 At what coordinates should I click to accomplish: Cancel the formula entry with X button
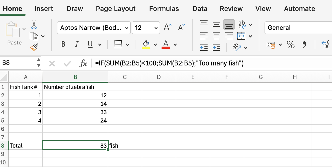[x=52, y=63]
